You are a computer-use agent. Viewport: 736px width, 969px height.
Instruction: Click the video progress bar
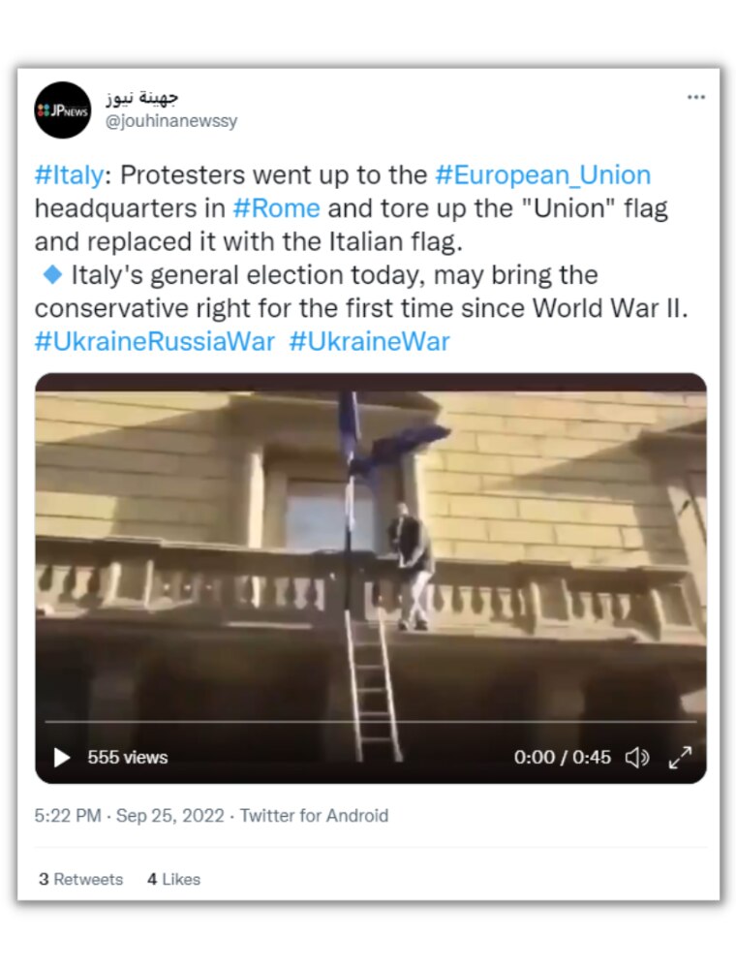[370, 722]
